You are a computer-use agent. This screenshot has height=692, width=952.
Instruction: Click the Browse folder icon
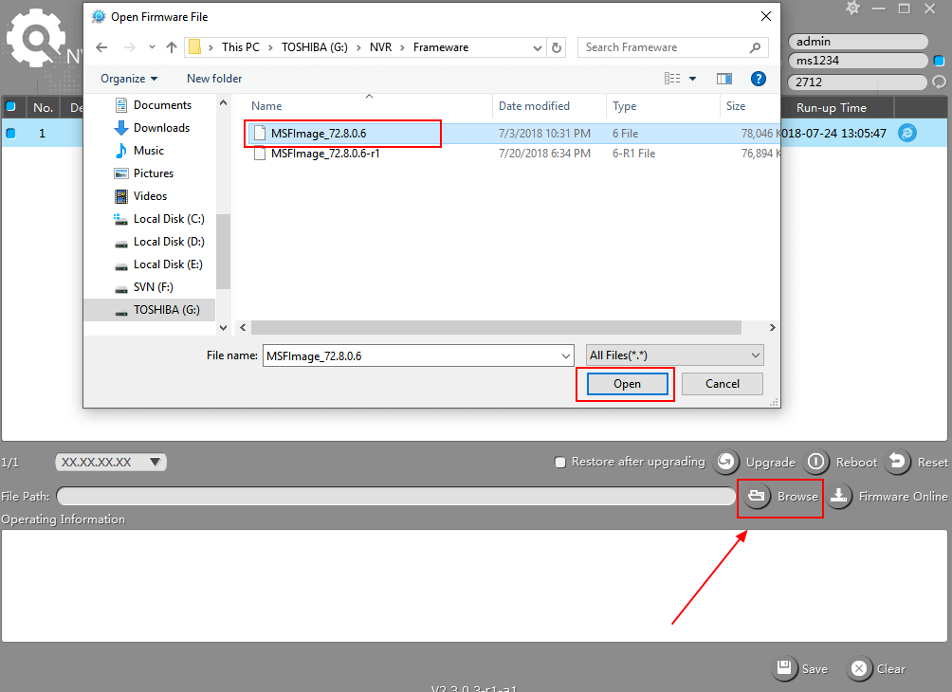(x=757, y=496)
